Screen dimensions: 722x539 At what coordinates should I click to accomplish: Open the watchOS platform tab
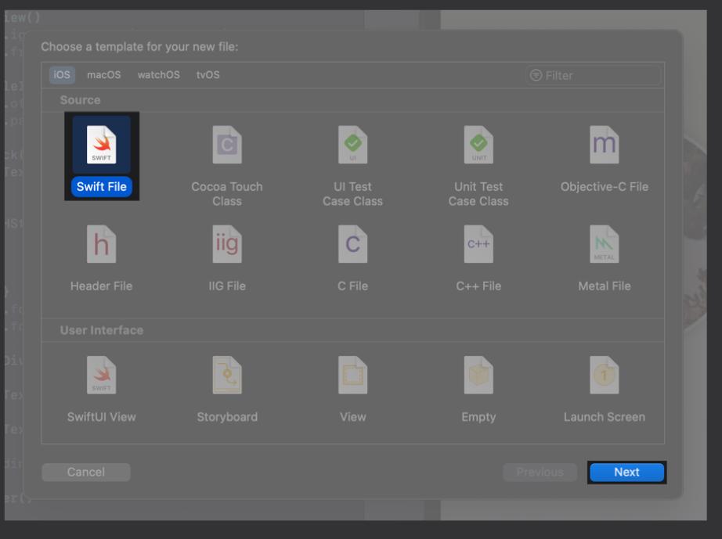158,74
